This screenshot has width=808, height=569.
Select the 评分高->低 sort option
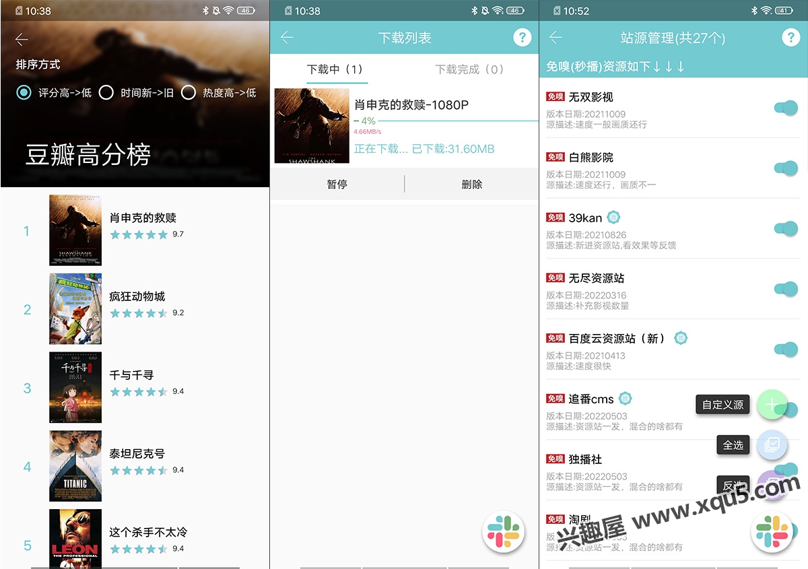tap(54, 93)
